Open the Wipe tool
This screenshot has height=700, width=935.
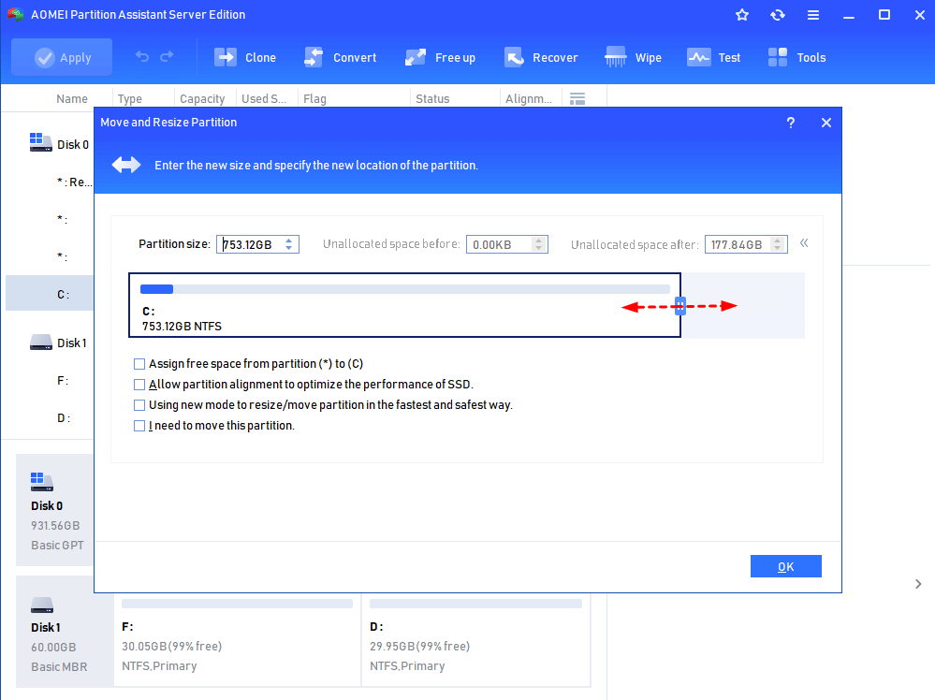[x=633, y=57]
